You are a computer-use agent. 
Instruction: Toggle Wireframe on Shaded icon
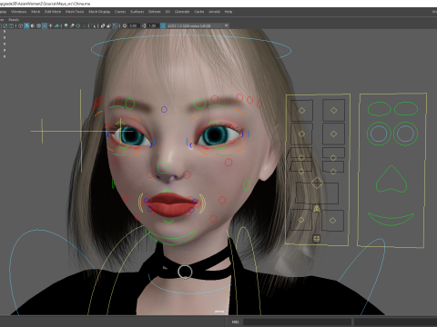(38, 26)
